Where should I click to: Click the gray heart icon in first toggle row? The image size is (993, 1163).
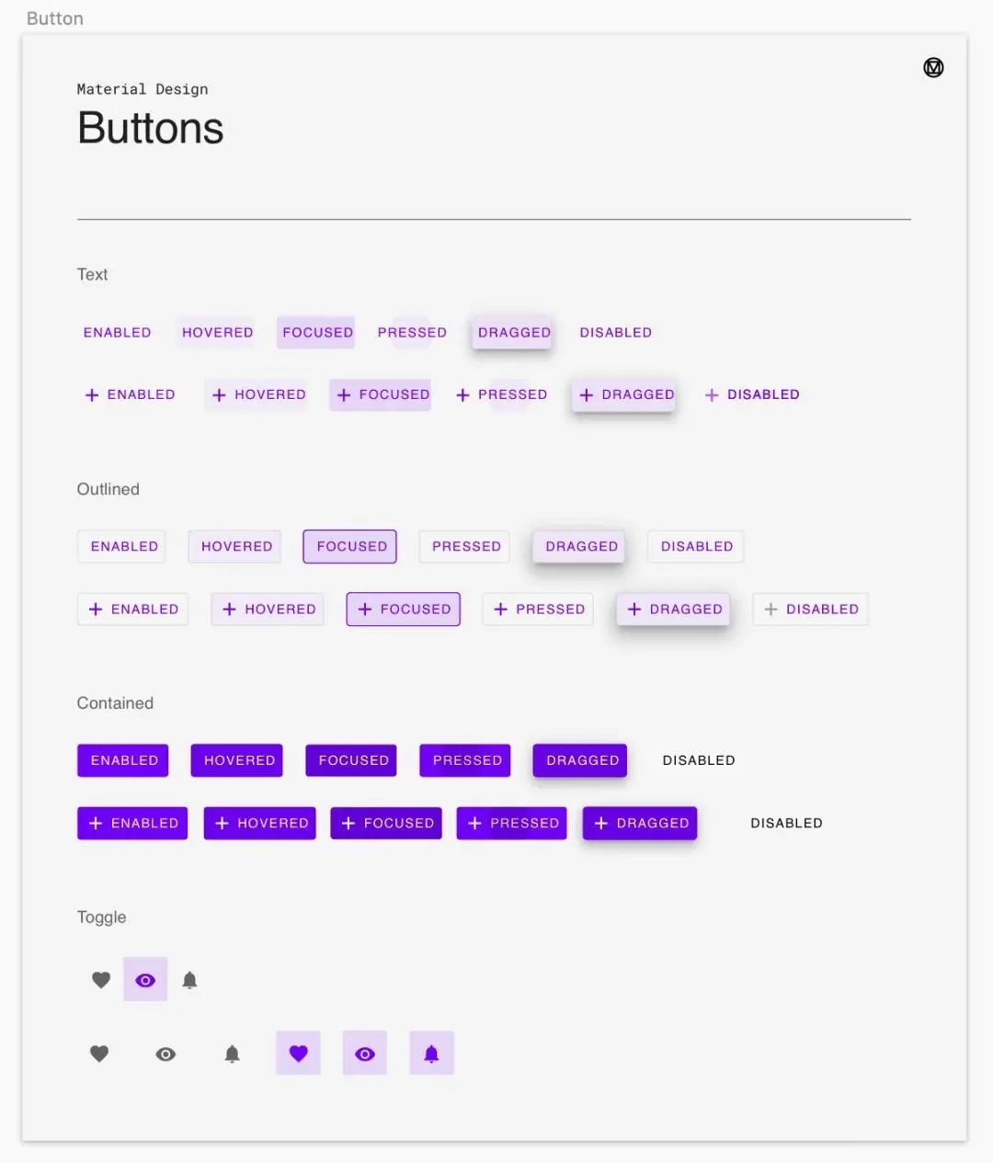point(101,980)
